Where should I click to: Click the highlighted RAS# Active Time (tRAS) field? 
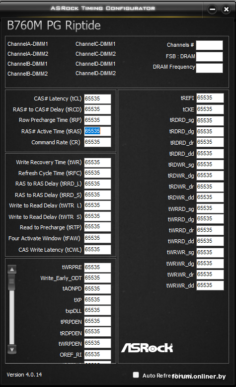(97, 131)
